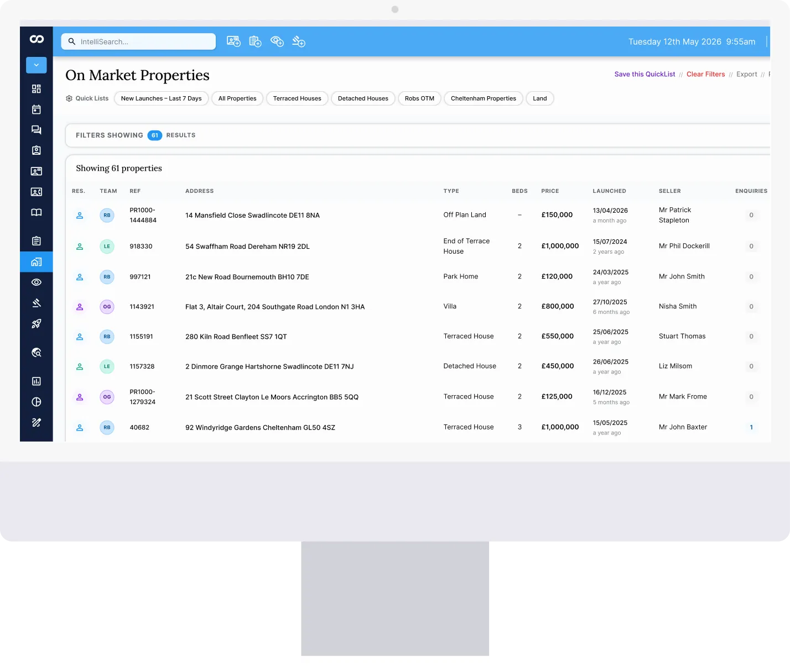Sort by the Launched column header

coord(609,191)
